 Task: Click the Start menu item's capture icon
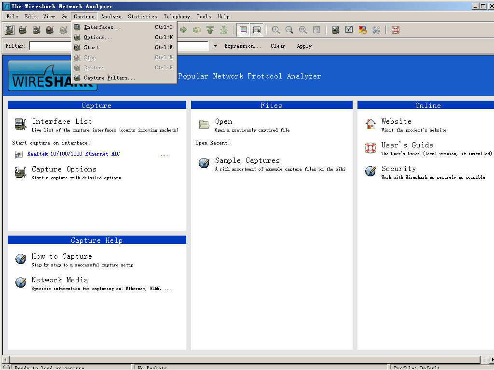77,47
